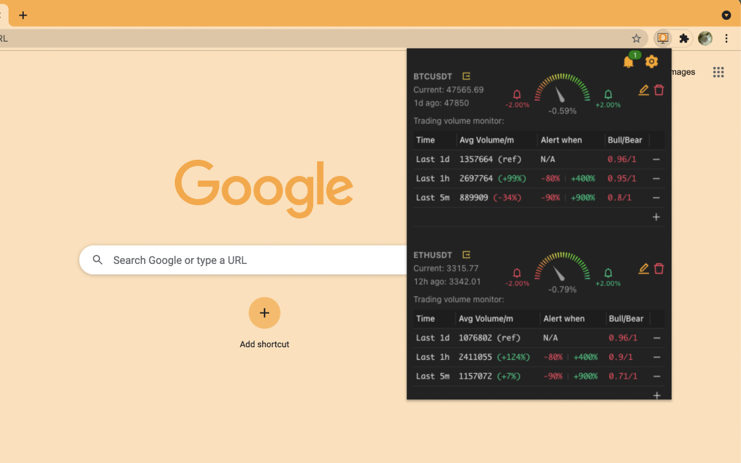The height and width of the screenshot is (463, 741).
Task: Click ETHUSDT red -2.00% alert bell
Action: 517,273
